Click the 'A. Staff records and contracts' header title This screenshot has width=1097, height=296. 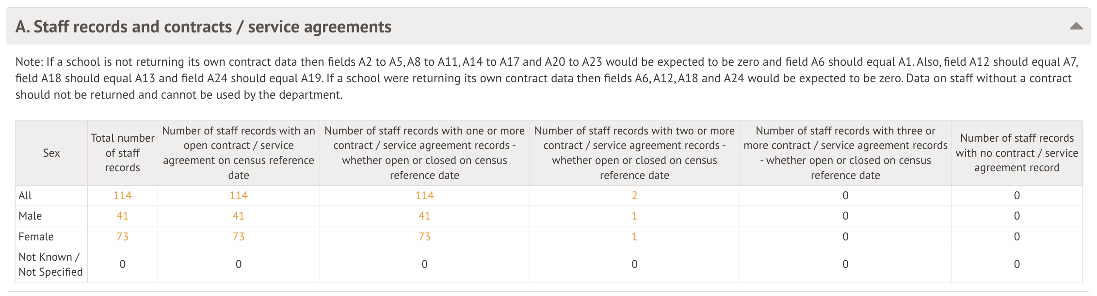(203, 27)
